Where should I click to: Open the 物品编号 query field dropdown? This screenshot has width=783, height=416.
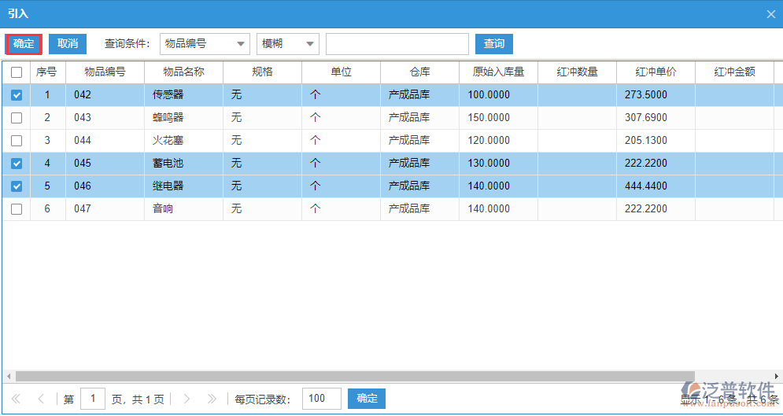(205, 44)
